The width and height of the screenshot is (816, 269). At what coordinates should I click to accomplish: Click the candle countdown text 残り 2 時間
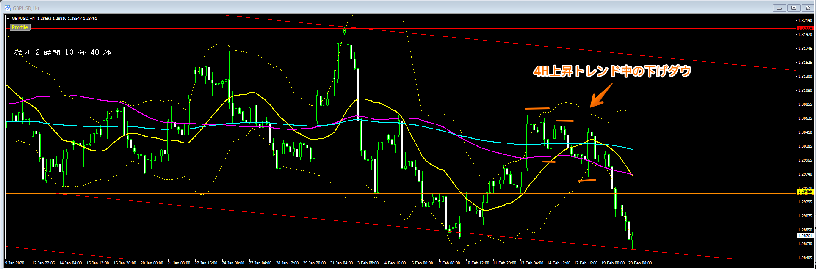[63, 52]
